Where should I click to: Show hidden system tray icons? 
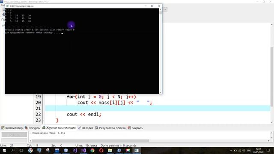(231, 151)
